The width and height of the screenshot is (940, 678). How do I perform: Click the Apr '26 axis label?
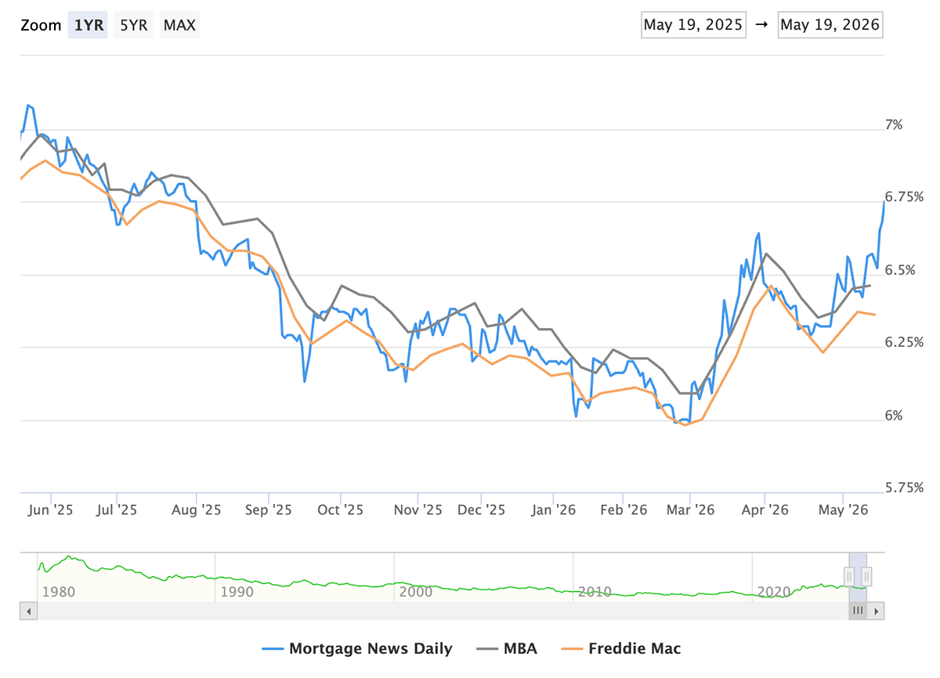(765, 510)
